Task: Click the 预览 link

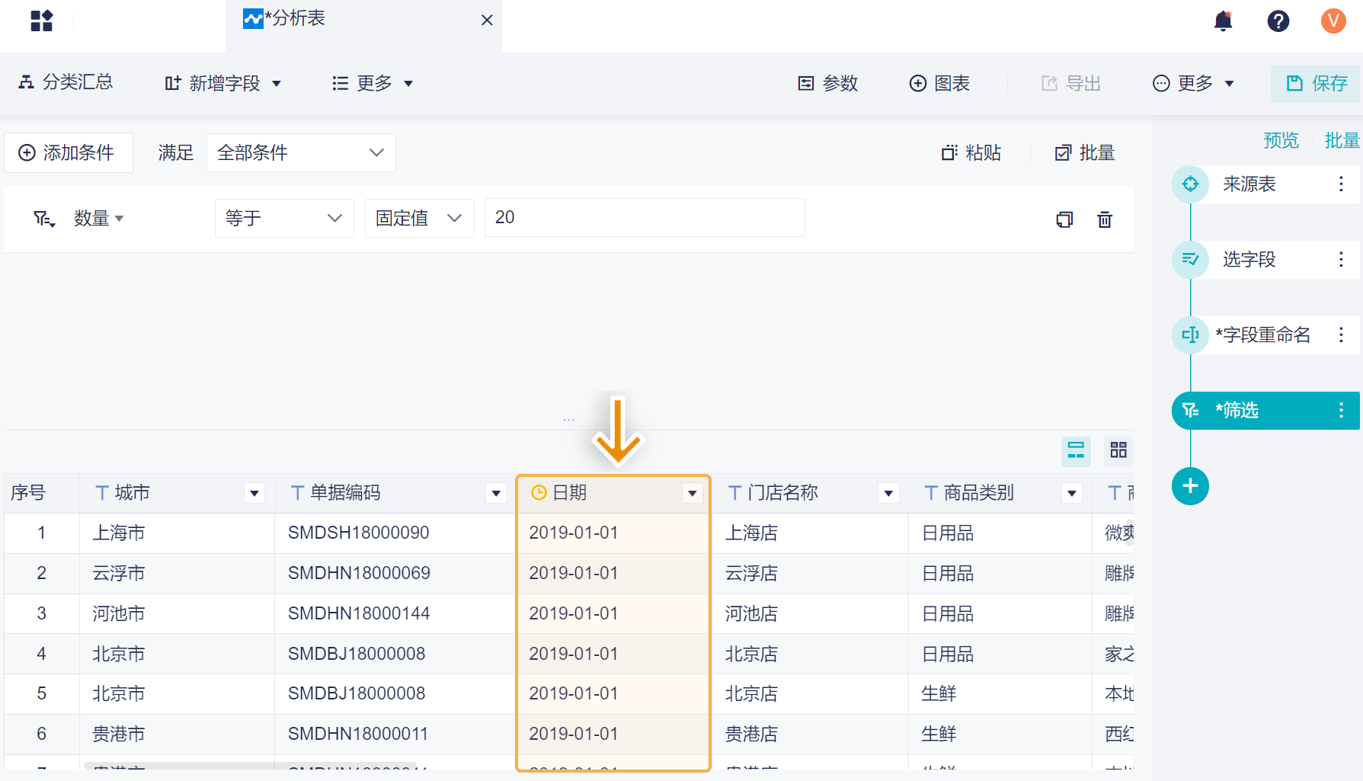Action: pos(1281,140)
